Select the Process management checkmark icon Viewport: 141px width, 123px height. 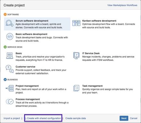[10, 102]
